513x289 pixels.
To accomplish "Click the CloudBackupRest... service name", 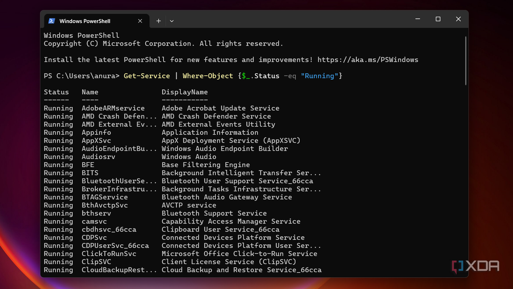I will [x=119, y=270].
